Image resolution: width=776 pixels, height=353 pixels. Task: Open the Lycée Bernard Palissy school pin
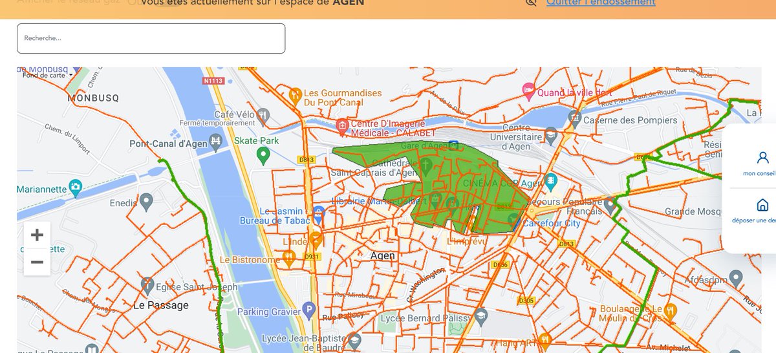(x=480, y=316)
